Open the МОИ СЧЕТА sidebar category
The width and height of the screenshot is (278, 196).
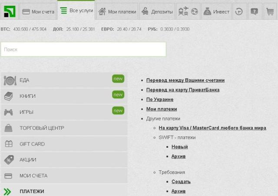tap(64, 176)
